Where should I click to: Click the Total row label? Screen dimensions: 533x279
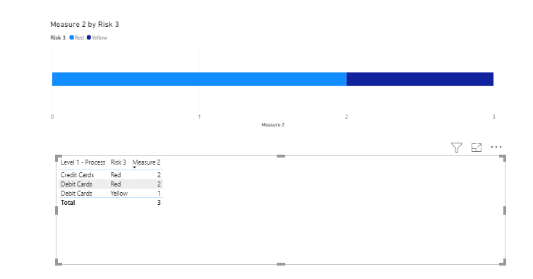tap(68, 203)
